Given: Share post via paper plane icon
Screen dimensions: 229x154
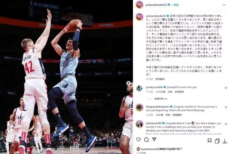Looking at the screenshot, I should point(154,139).
